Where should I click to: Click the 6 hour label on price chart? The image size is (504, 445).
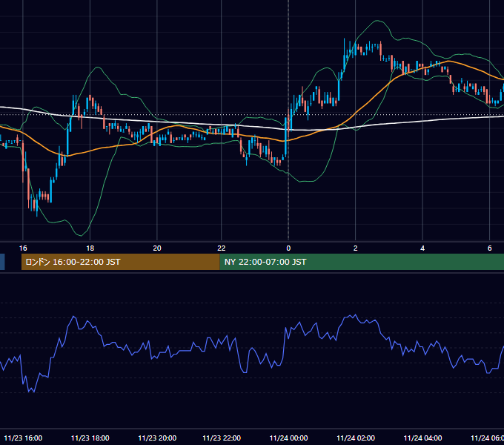tap(489, 248)
